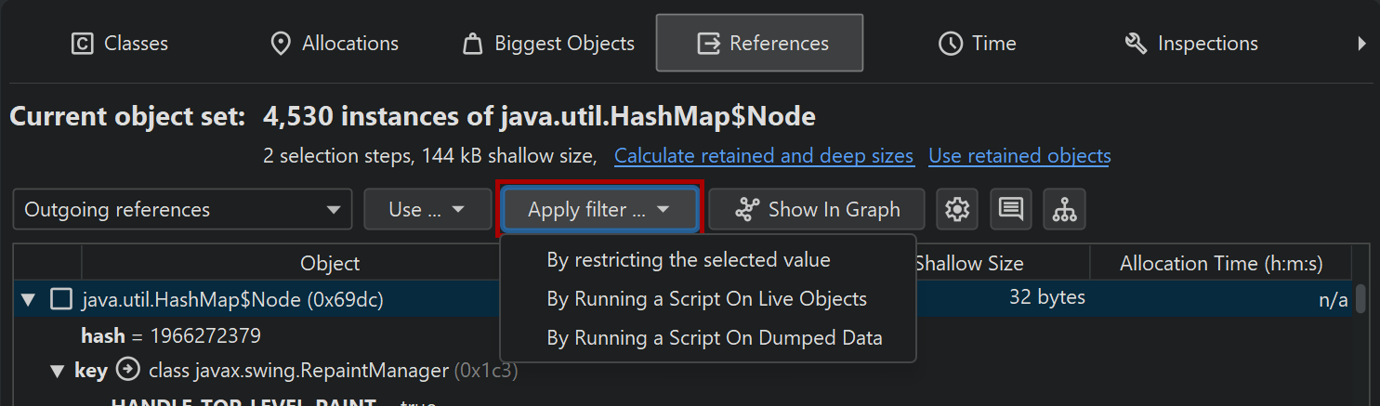Switch to the Allocations tab
This screenshot has width=1380, height=406.
coord(334,44)
